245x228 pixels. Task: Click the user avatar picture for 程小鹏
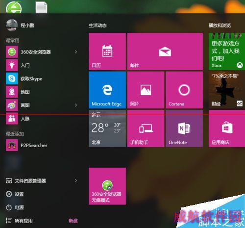tap(12, 25)
